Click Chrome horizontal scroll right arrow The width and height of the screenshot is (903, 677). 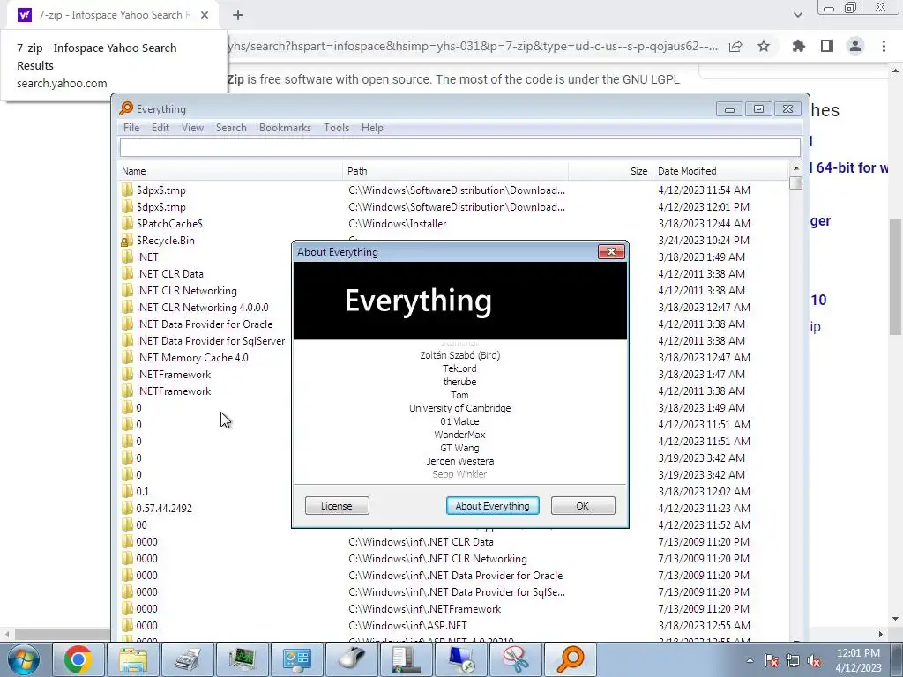tap(881, 634)
